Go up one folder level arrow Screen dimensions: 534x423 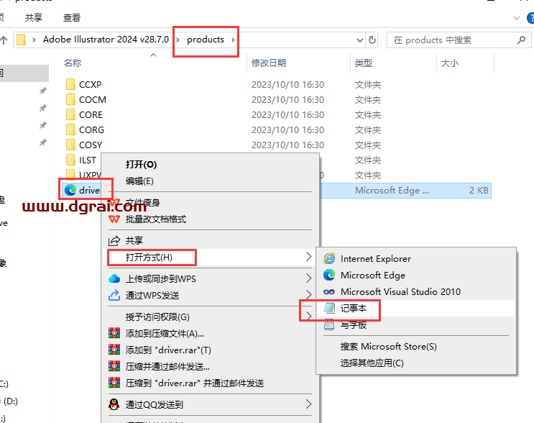click(4, 40)
